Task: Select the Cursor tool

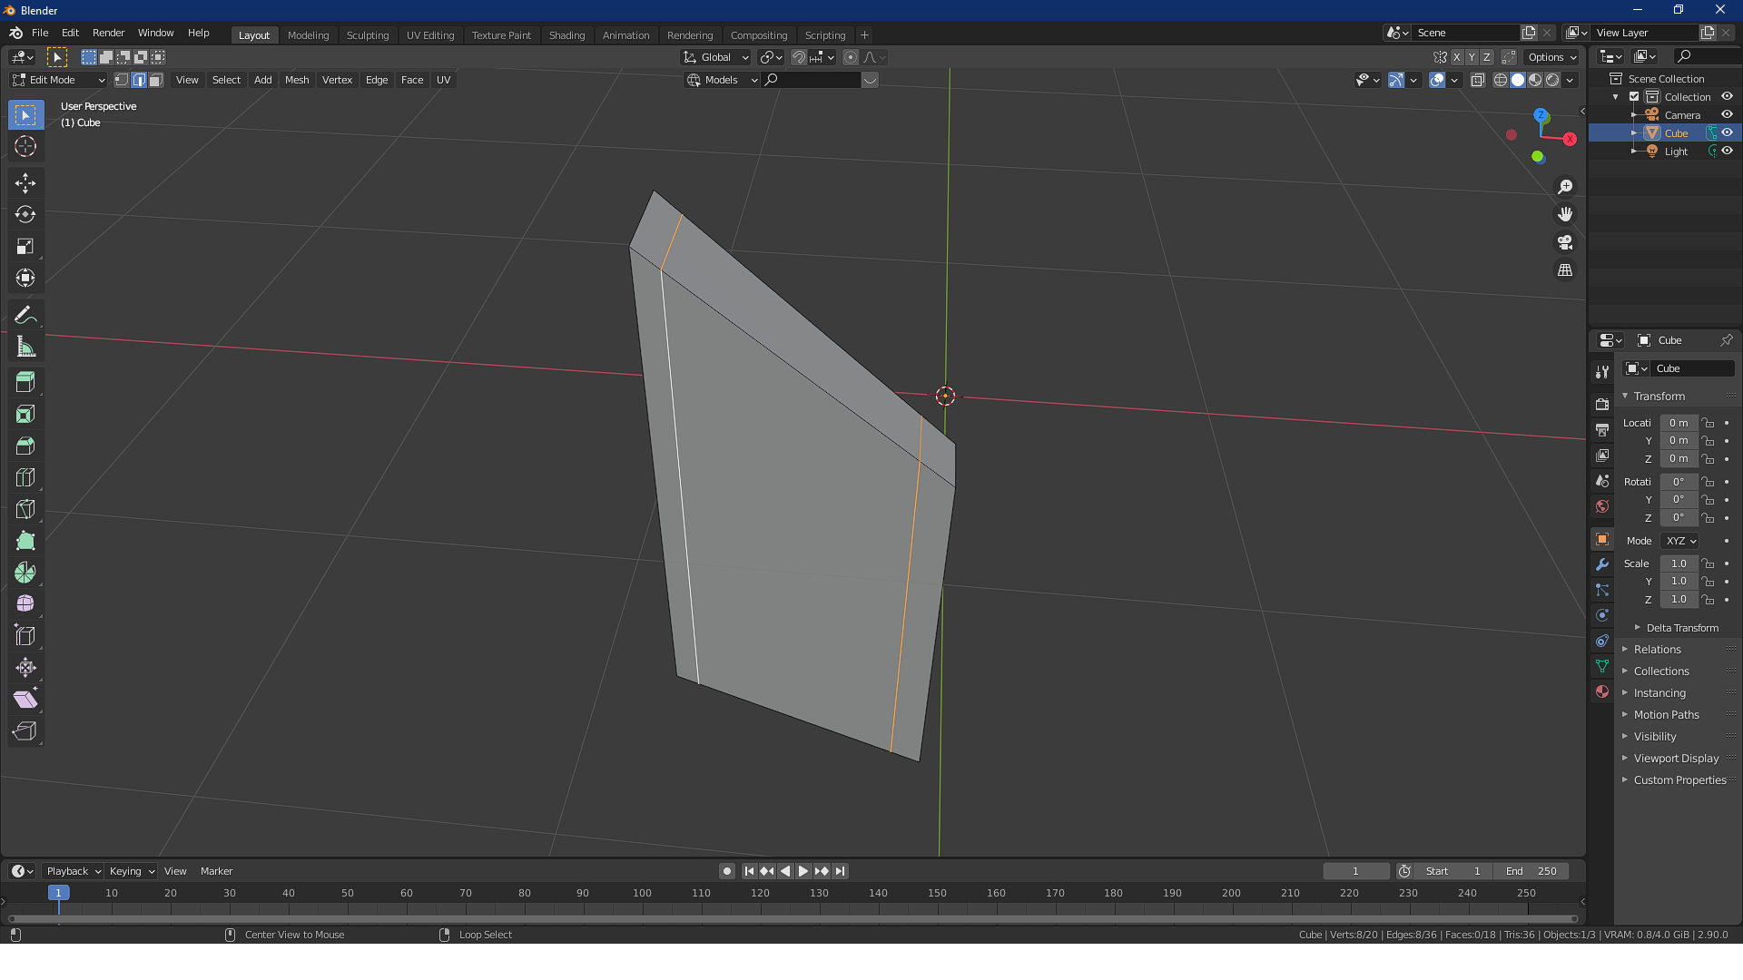Action: point(25,146)
